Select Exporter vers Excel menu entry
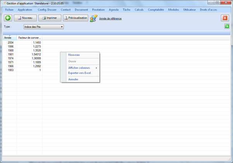The width and height of the screenshot is (233, 163). [x=79, y=73]
